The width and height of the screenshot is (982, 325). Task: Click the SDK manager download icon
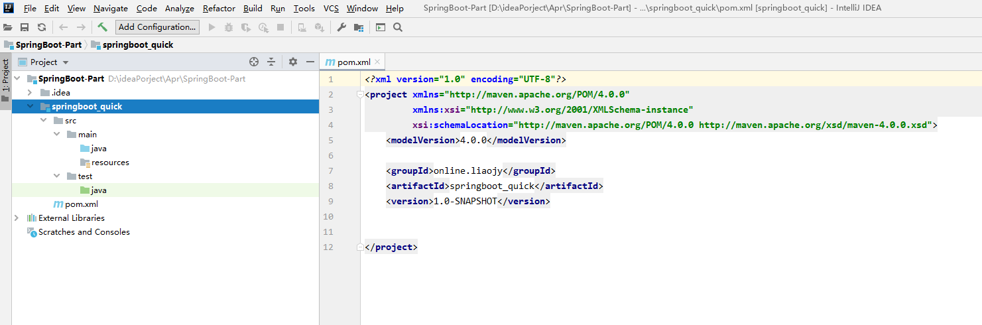(x=319, y=27)
